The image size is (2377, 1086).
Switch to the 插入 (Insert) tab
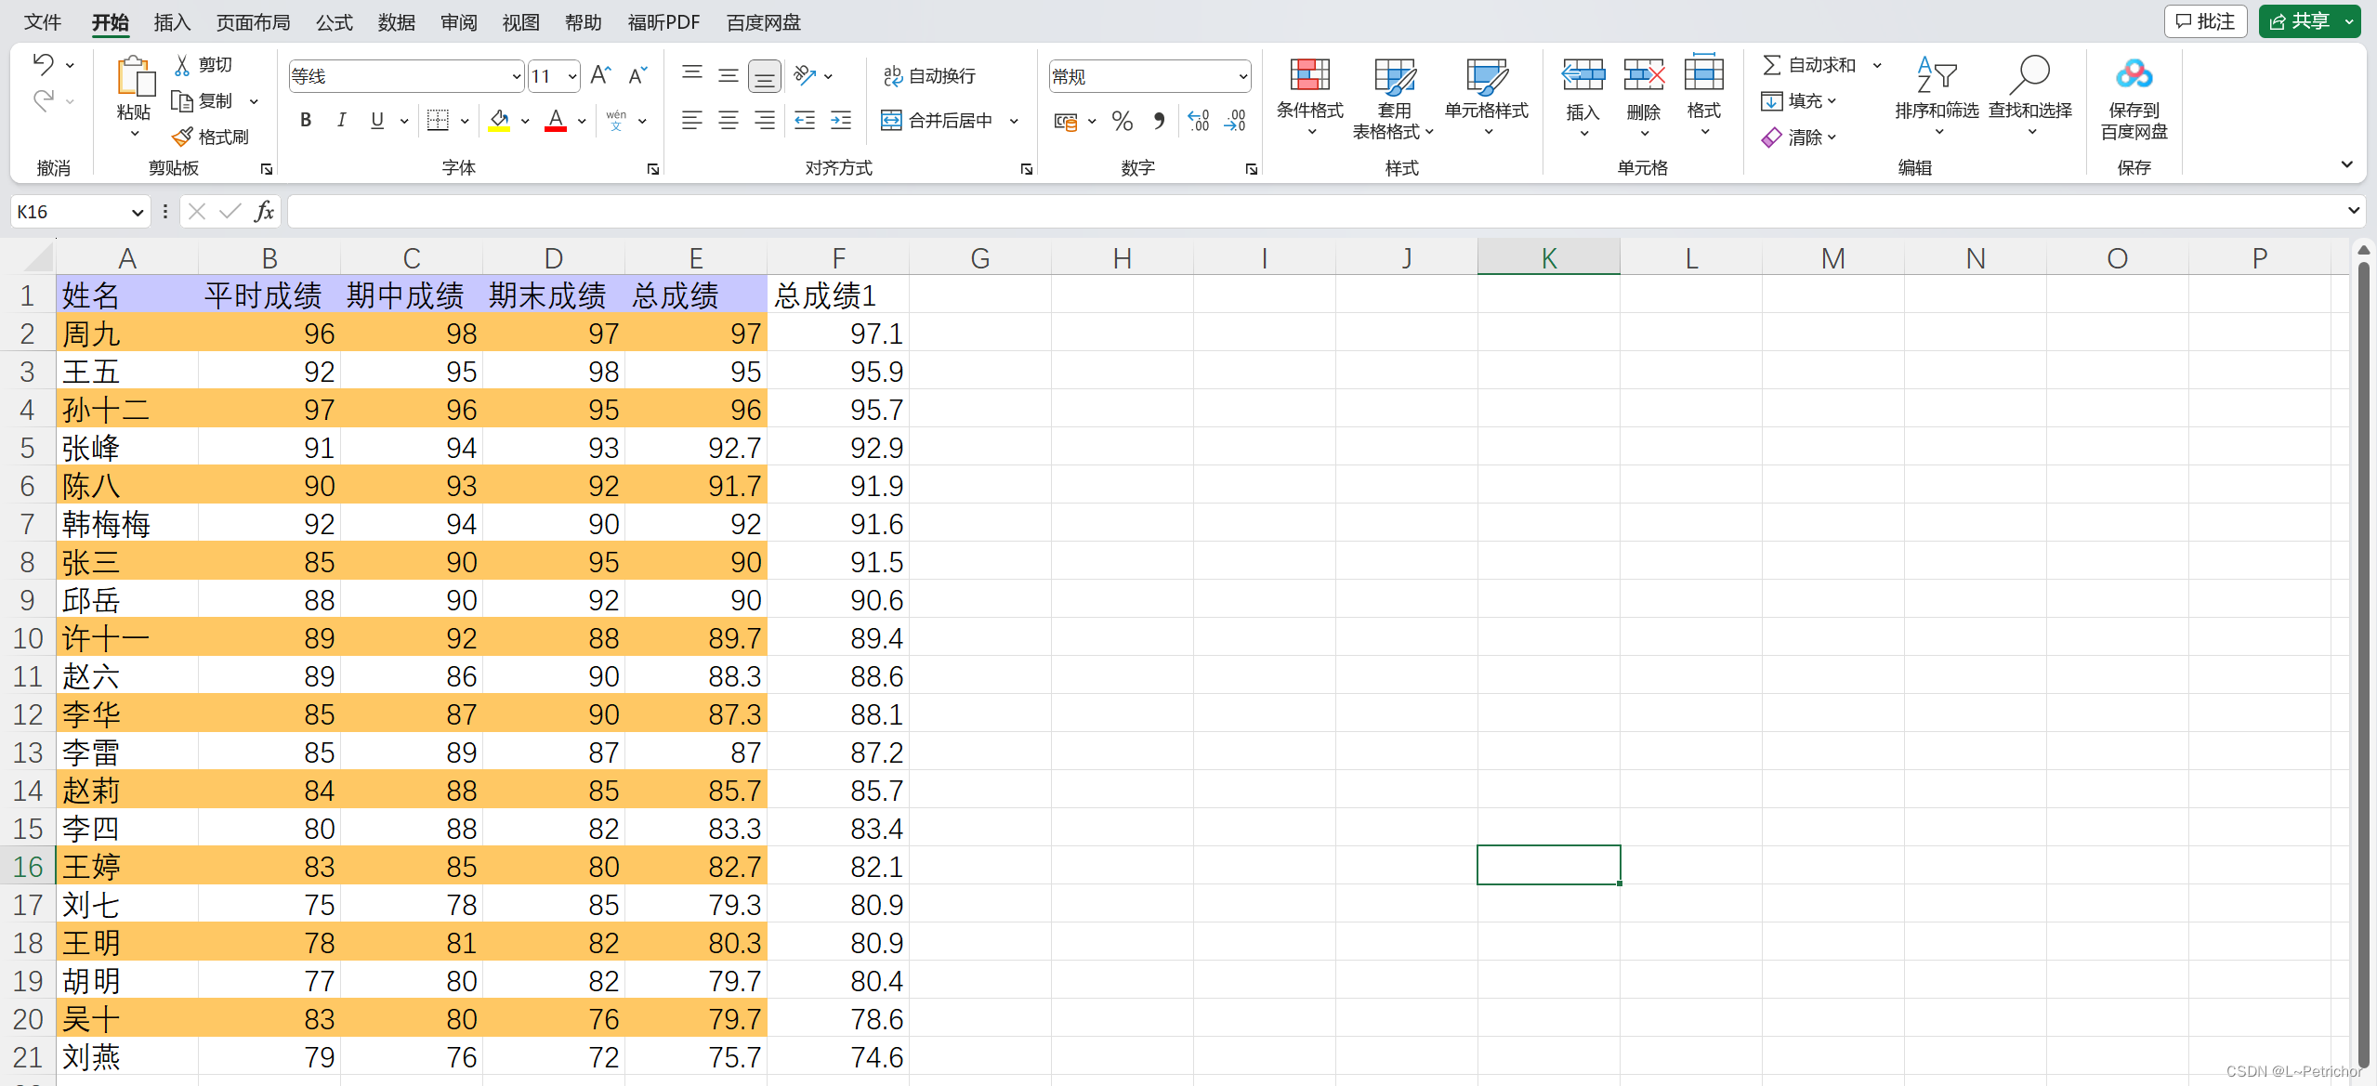(172, 22)
